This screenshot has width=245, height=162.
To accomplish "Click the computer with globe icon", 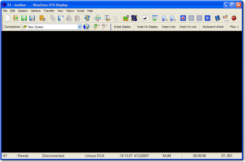I will pos(87,18).
